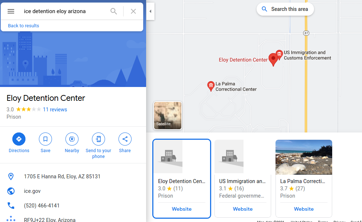Open La Palma Correctional beach thumbnail
This screenshot has width=362, height=222.
point(304,157)
